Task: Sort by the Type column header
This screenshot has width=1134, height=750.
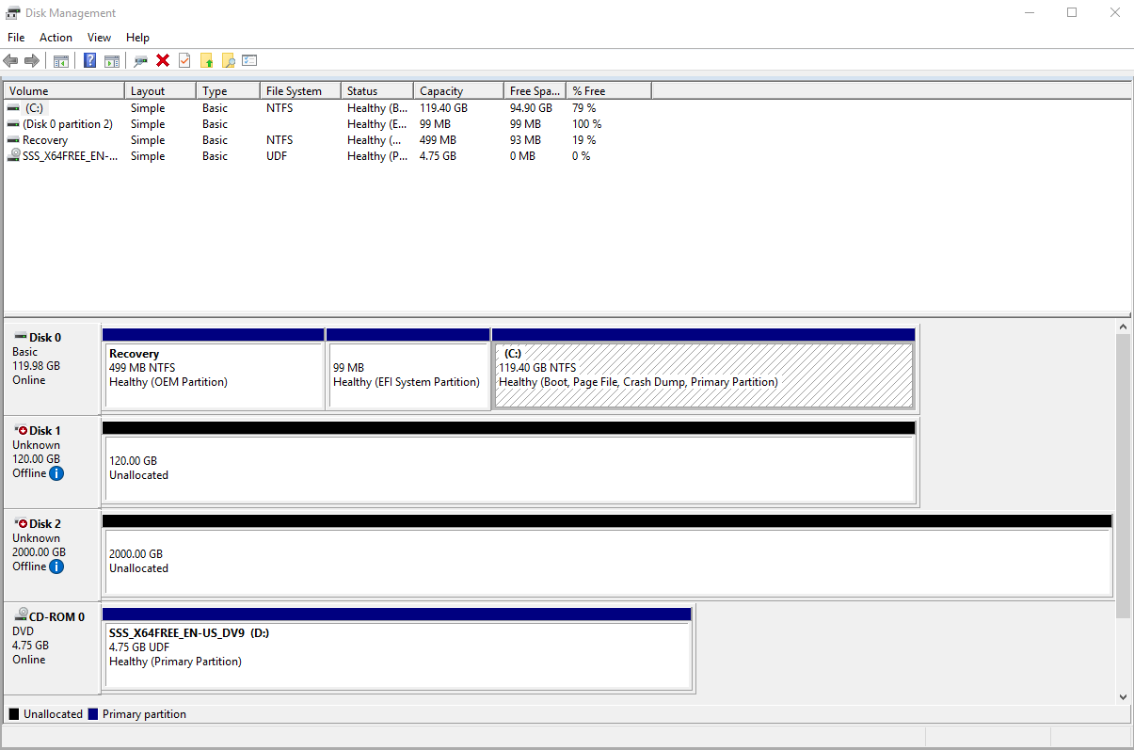Action: (x=228, y=91)
